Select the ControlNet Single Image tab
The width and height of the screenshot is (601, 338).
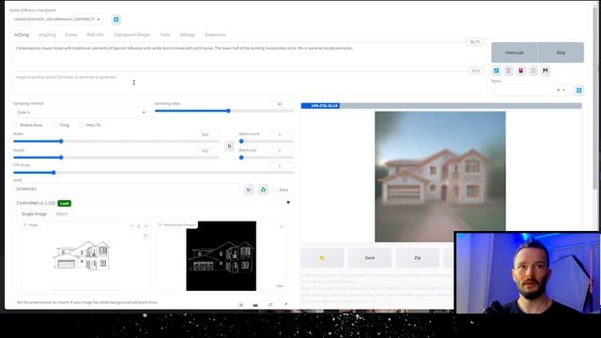34,214
